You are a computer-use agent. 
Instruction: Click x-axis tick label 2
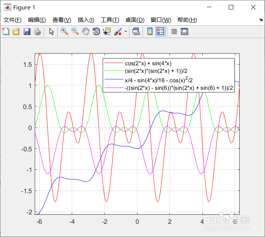coord(169,222)
